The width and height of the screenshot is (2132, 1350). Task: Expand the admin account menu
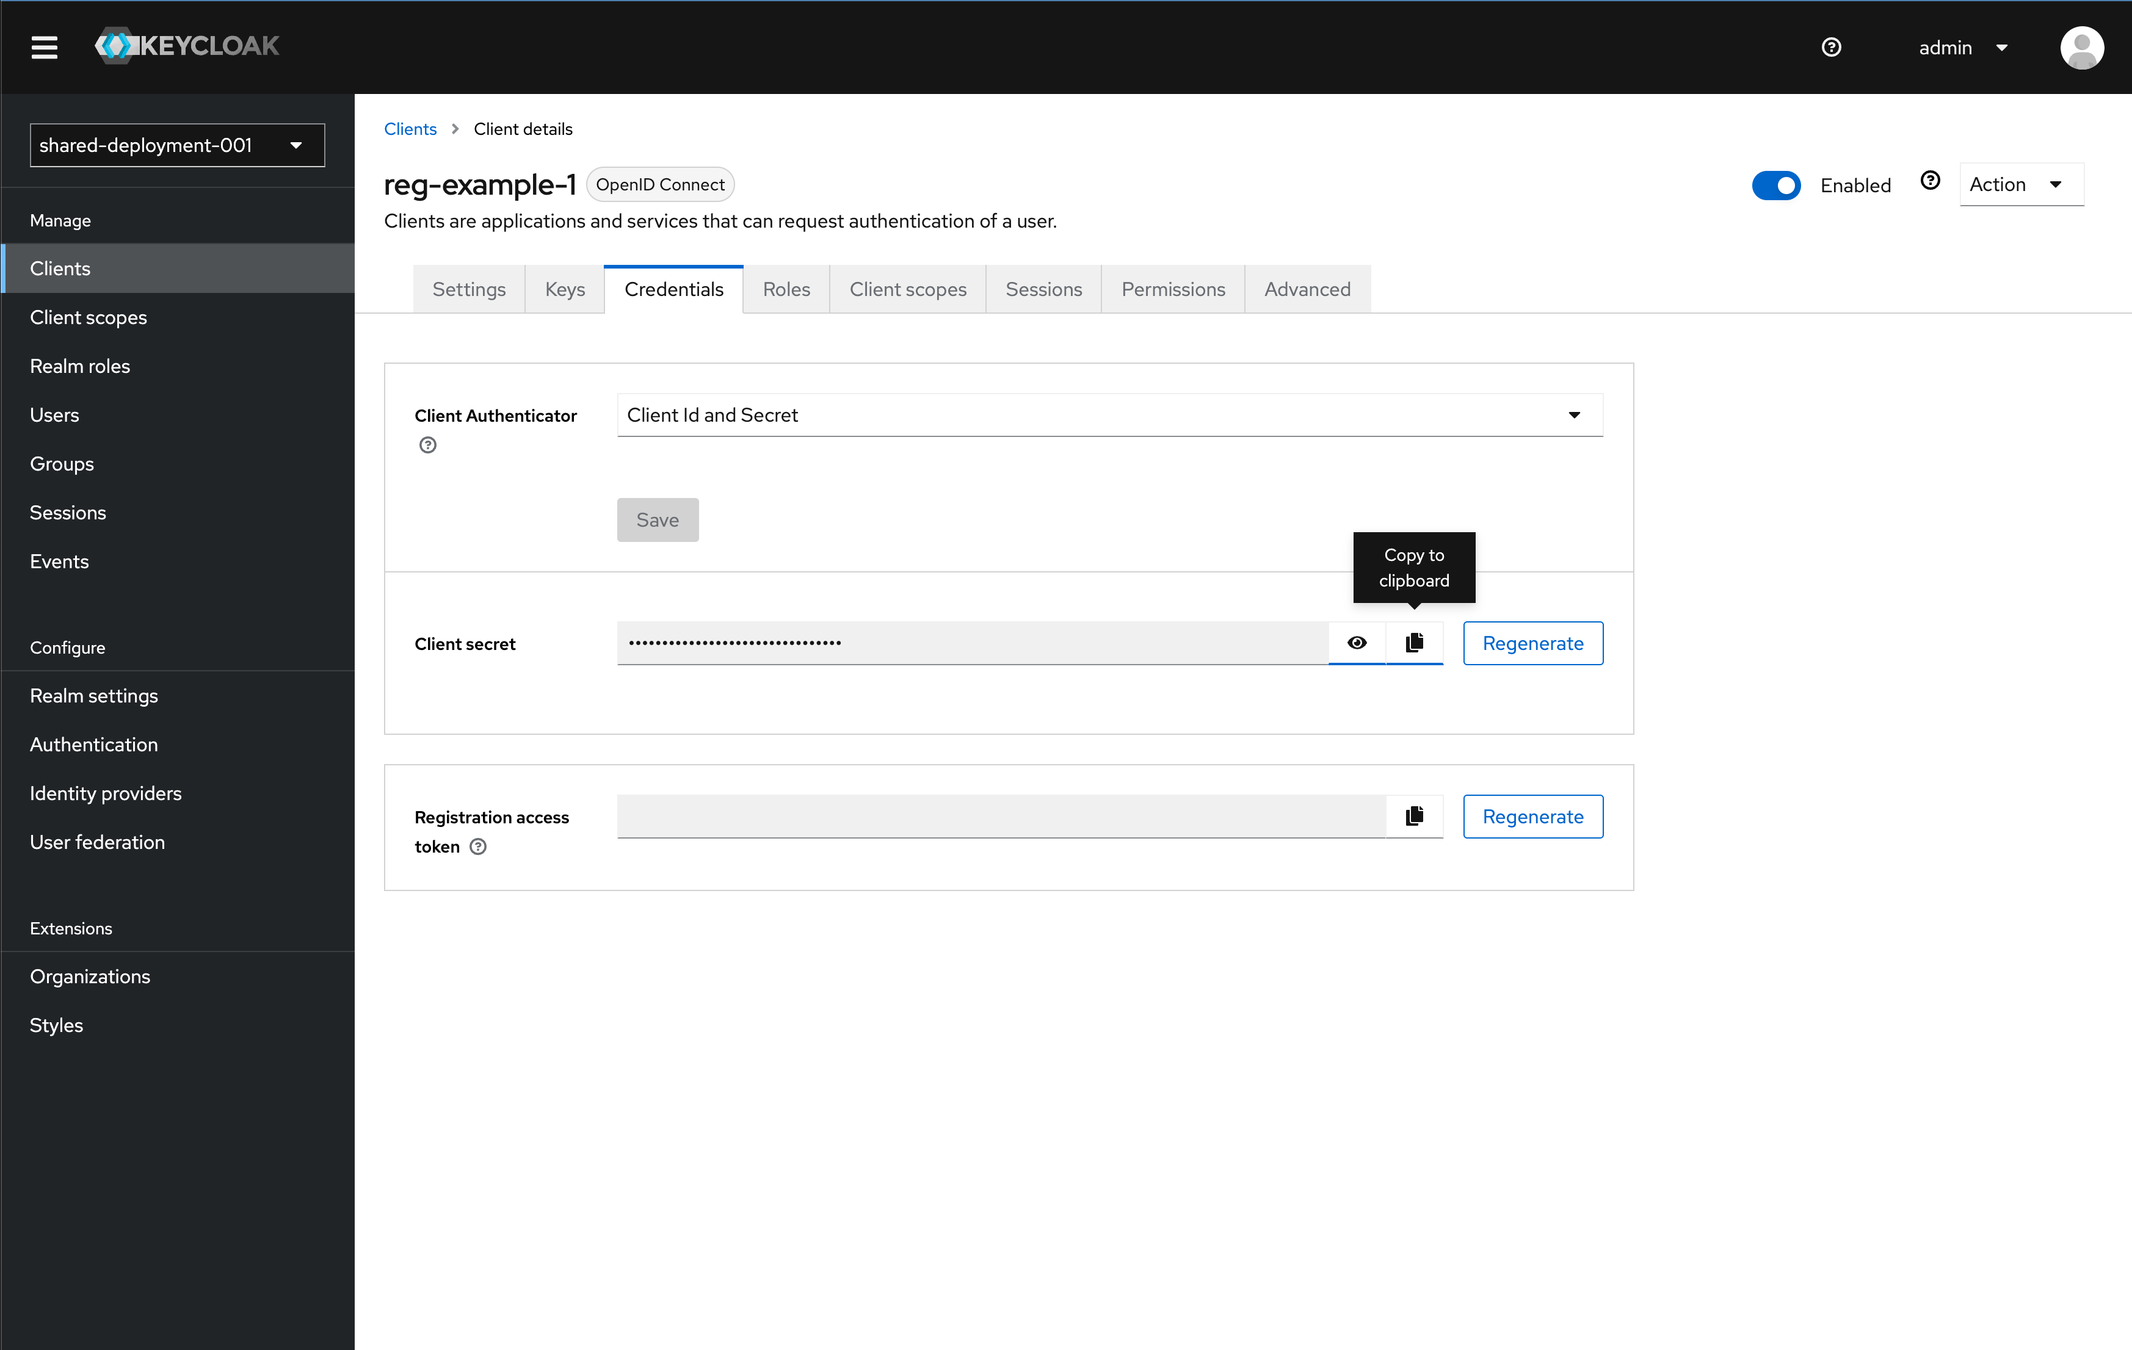click(1962, 47)
